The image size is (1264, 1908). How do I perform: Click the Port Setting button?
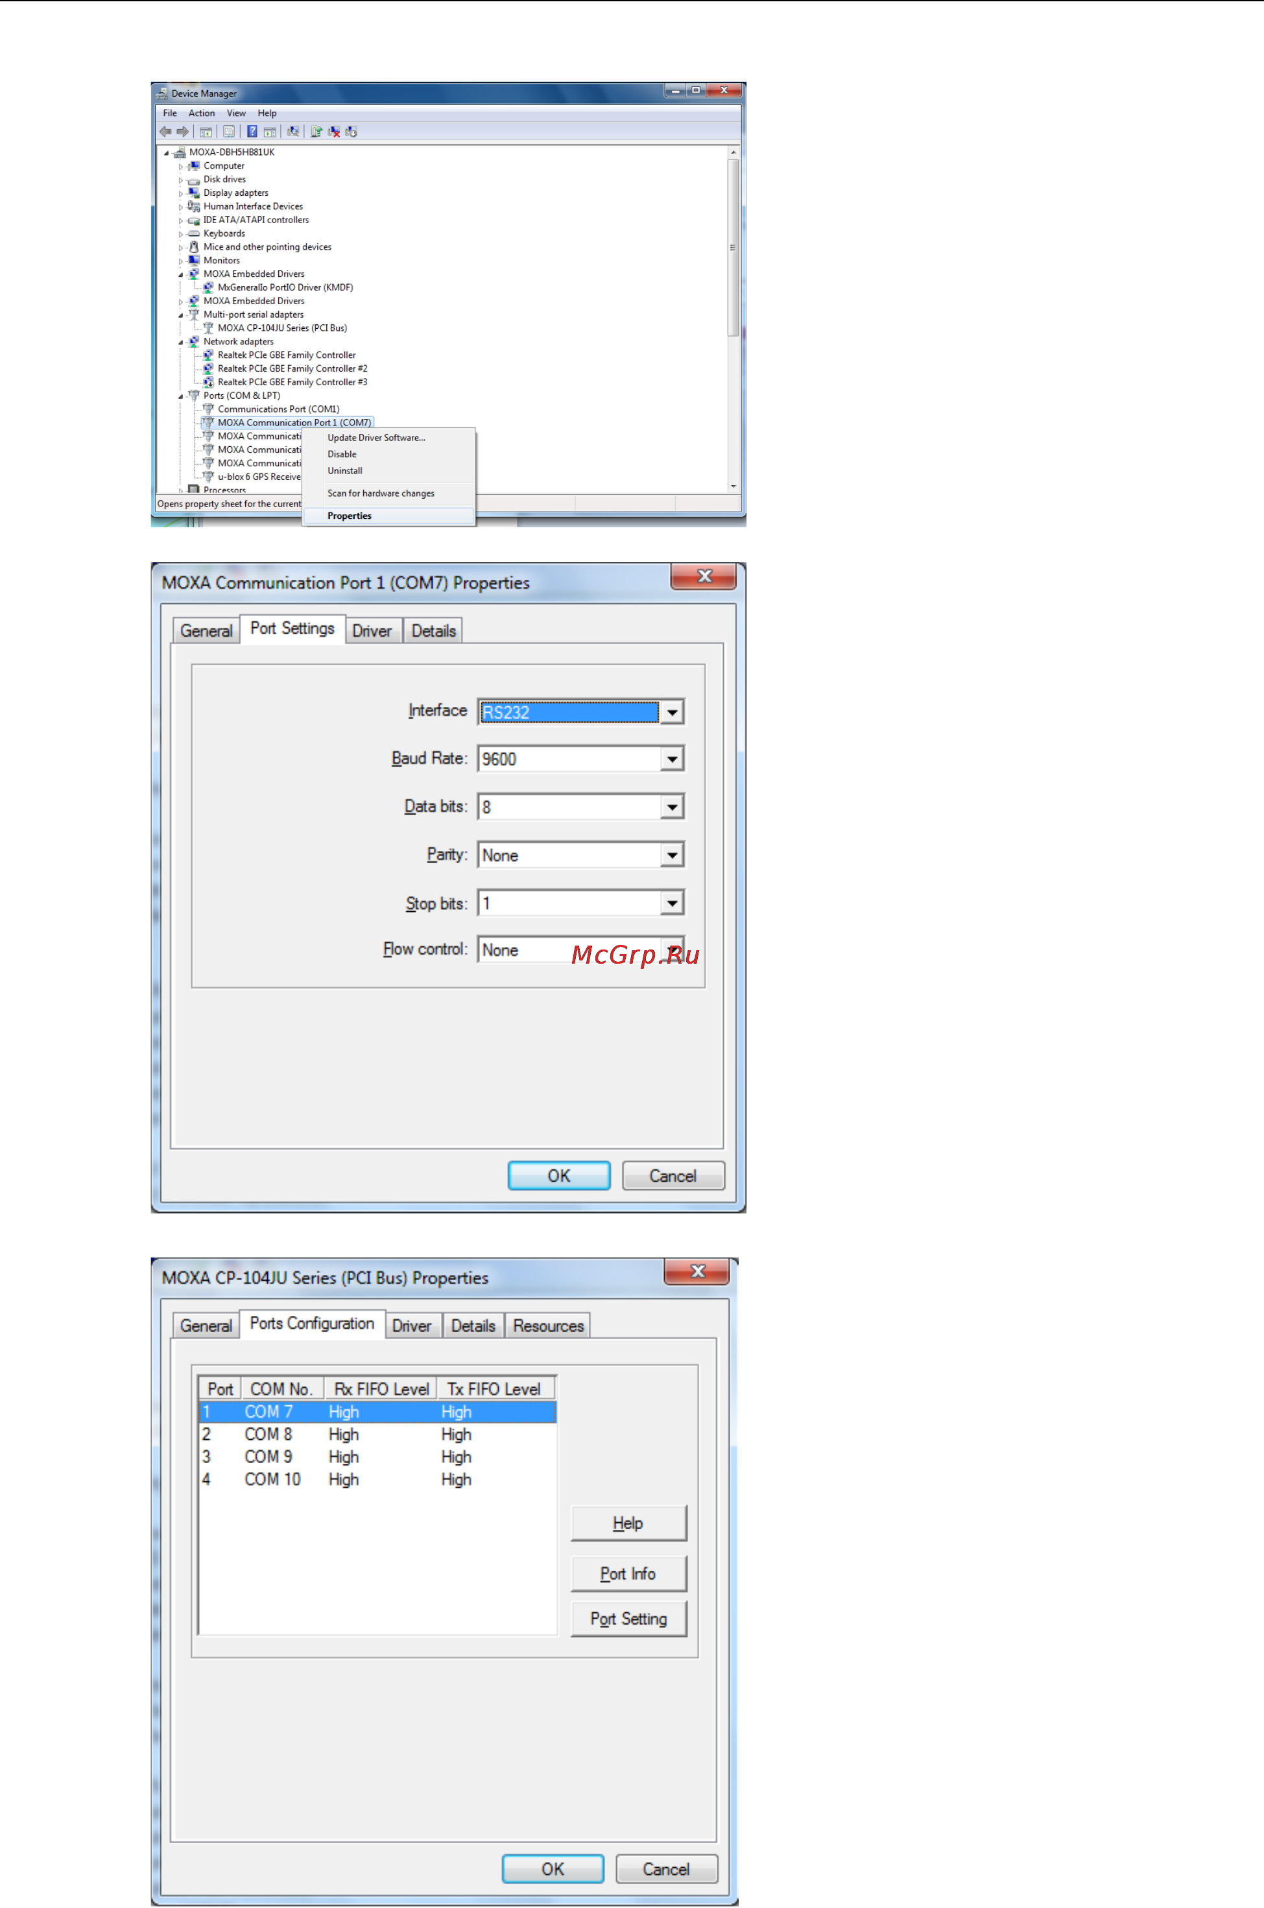tap(629, 1619)
